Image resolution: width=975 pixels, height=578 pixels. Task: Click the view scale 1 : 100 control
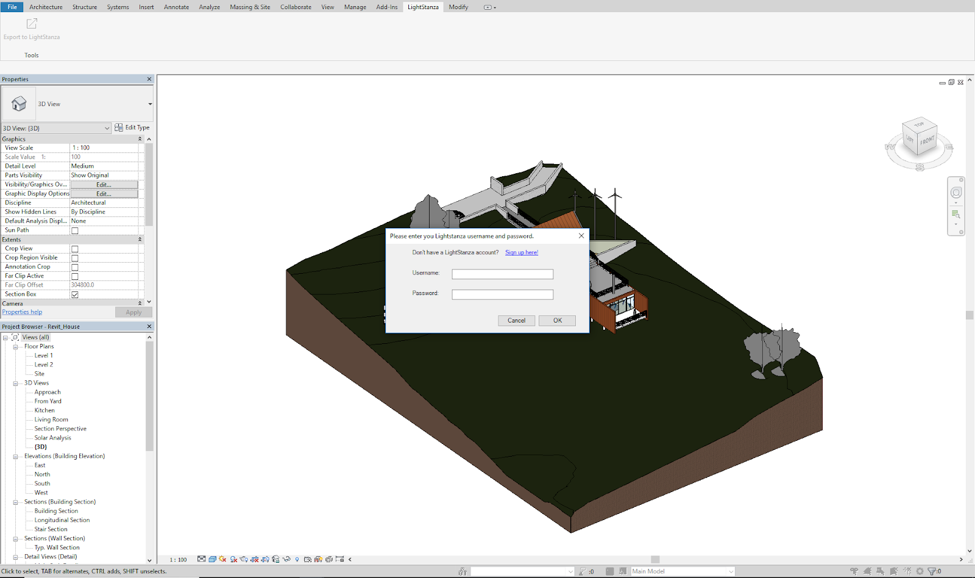pyautogui.click(x=178, y=559)
